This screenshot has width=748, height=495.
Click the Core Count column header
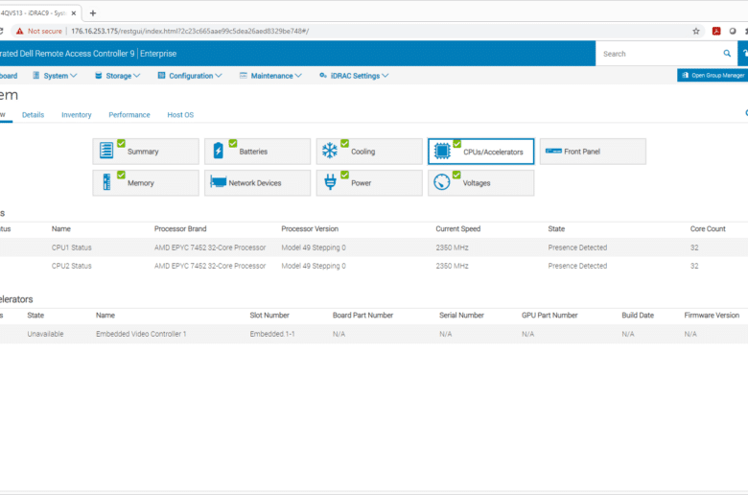tap(708, 228)
